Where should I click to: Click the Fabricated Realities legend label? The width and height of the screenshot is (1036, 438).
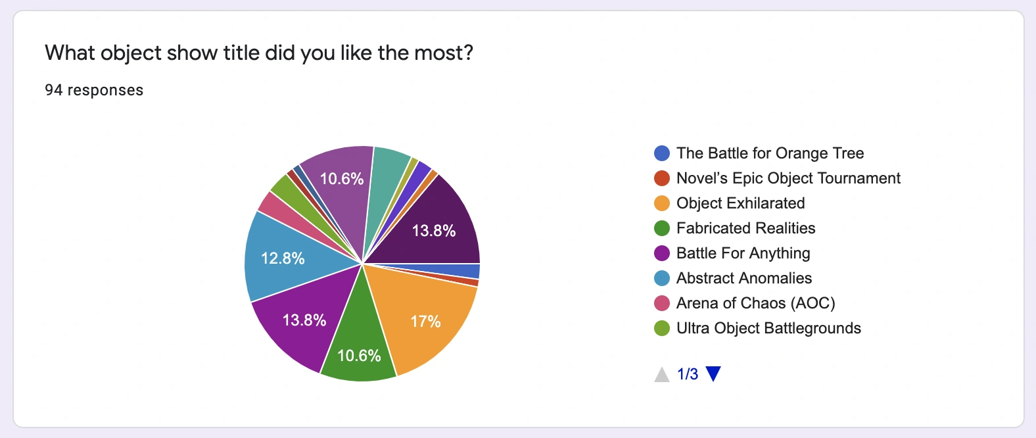pyautogui.click(x=745, y=228)
